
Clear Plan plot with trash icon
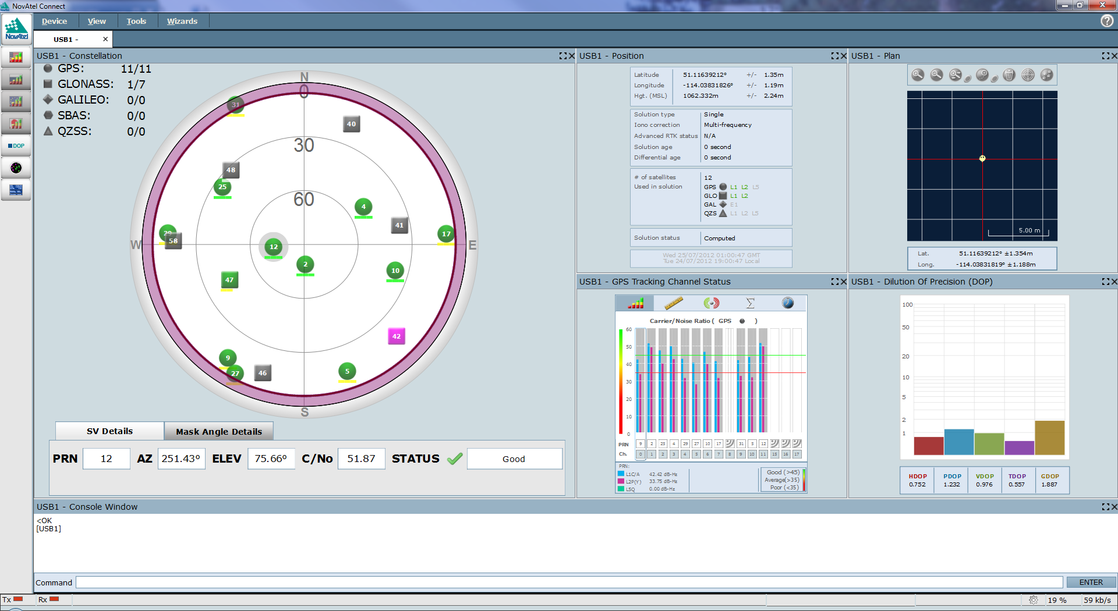tap(1009, 75)
